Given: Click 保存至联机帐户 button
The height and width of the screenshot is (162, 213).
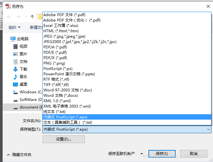Looking at the screenshot, I should (x=121, y=154).
